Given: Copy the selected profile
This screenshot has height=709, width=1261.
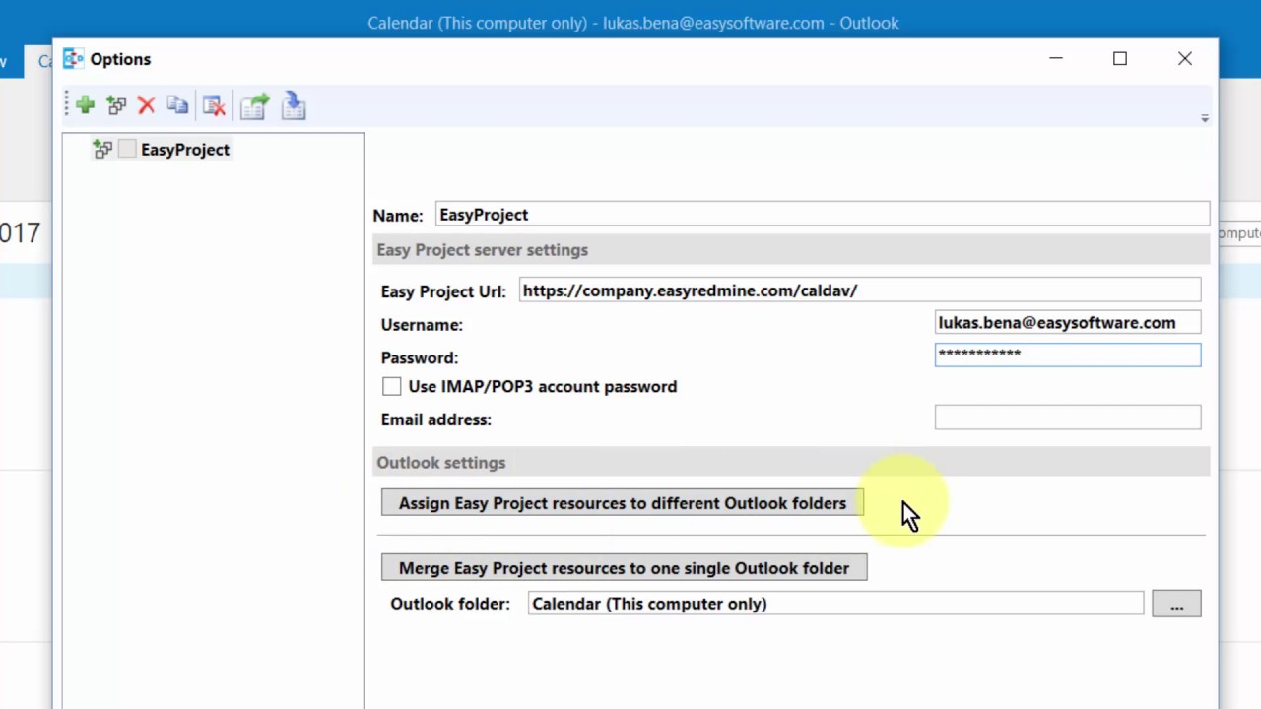Looking at the screenshot, I should (177, 105).
